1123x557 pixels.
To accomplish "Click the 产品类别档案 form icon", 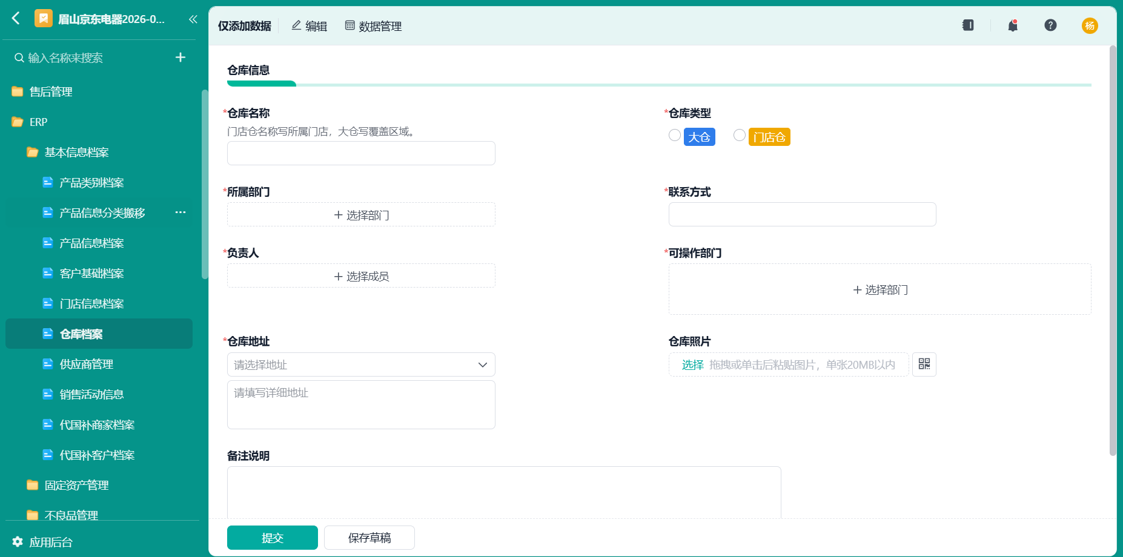I will [x=48, y=182].
